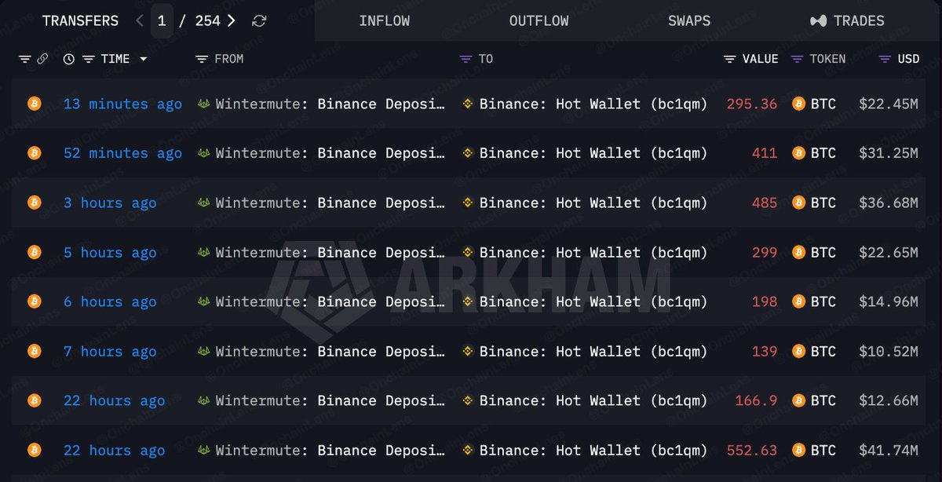
Task: Click Wintermute sender in the 198 BTC row
Action: click(x=321, y=301)
